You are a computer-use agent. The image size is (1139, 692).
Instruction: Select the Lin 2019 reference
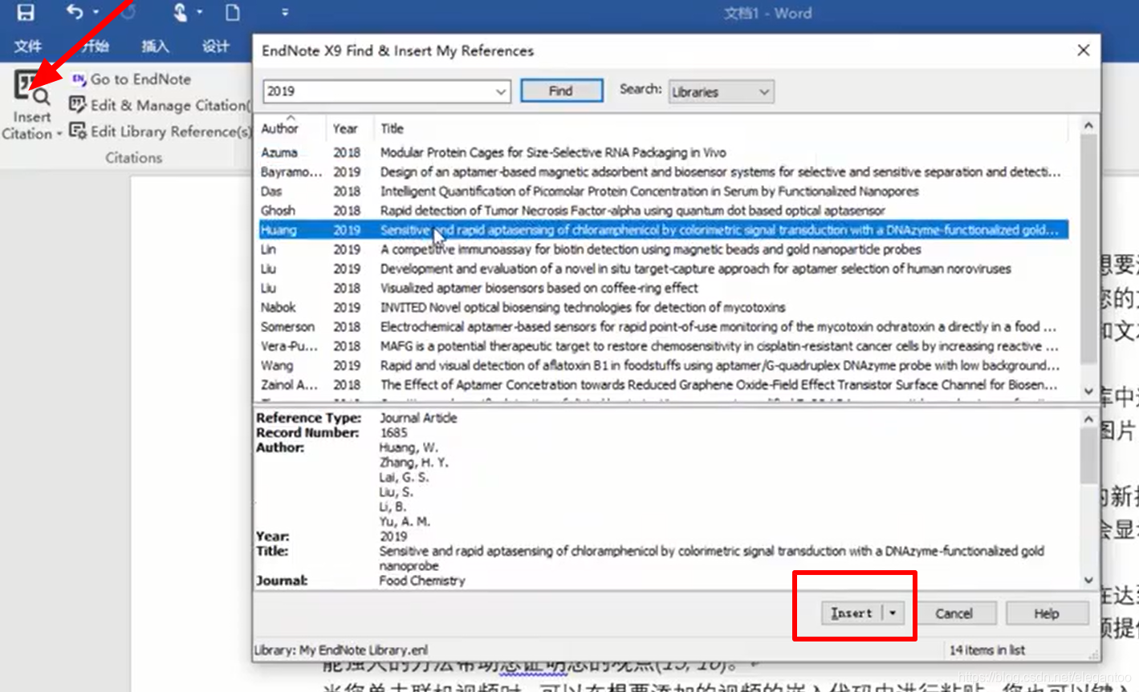[x=663, y=249]
